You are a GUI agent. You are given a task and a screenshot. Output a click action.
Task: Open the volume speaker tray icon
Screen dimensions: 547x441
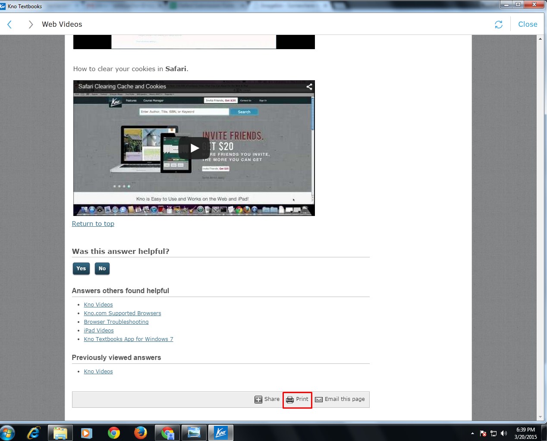click(x=504, y=433)
